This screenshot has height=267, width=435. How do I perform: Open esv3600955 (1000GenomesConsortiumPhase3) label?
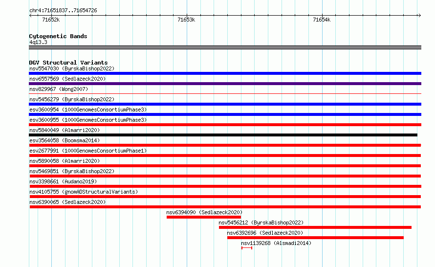tap(88, 120)
